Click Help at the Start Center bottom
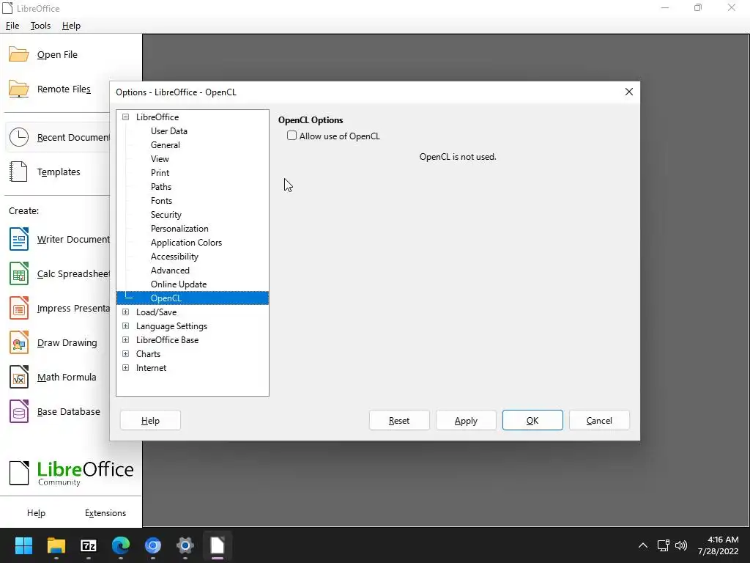The height and width of the screenshot is (563, 750). (36, 512)
